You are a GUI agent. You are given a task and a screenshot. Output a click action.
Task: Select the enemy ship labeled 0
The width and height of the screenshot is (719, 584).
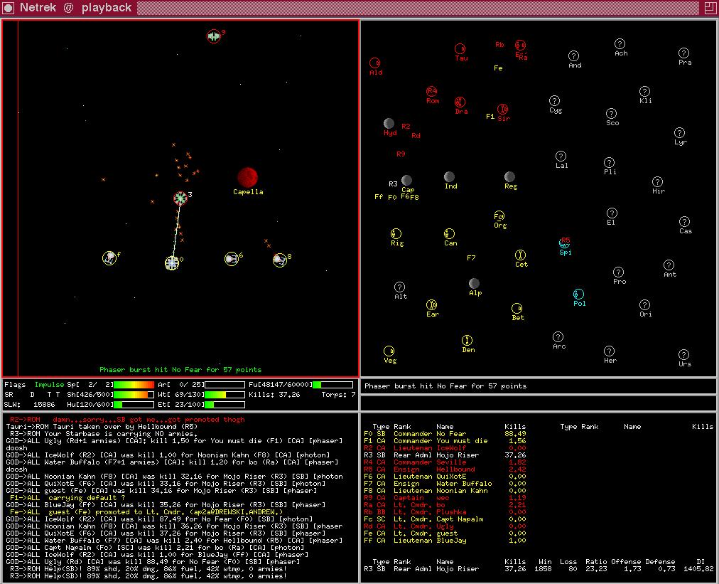pos(172,262)
